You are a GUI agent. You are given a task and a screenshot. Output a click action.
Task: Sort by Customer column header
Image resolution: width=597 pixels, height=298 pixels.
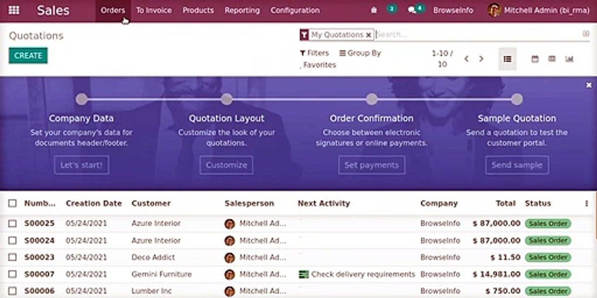point(151,203)
